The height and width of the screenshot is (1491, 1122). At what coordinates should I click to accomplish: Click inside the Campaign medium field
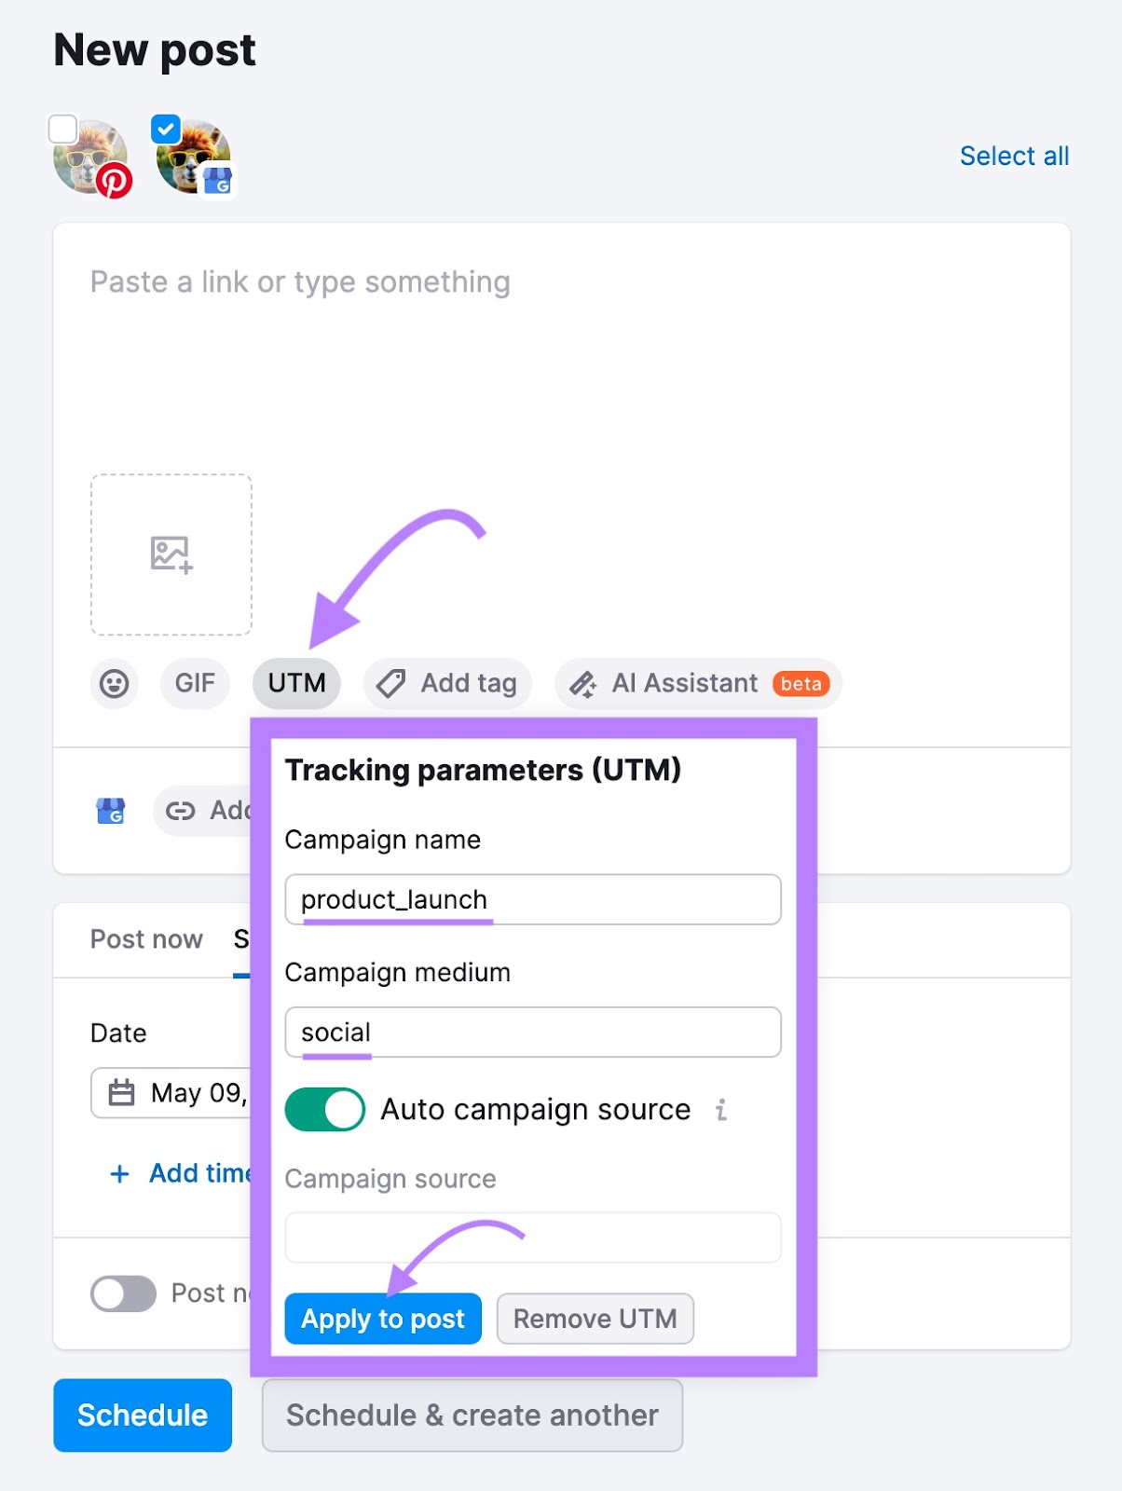(x=532, y=1032)
